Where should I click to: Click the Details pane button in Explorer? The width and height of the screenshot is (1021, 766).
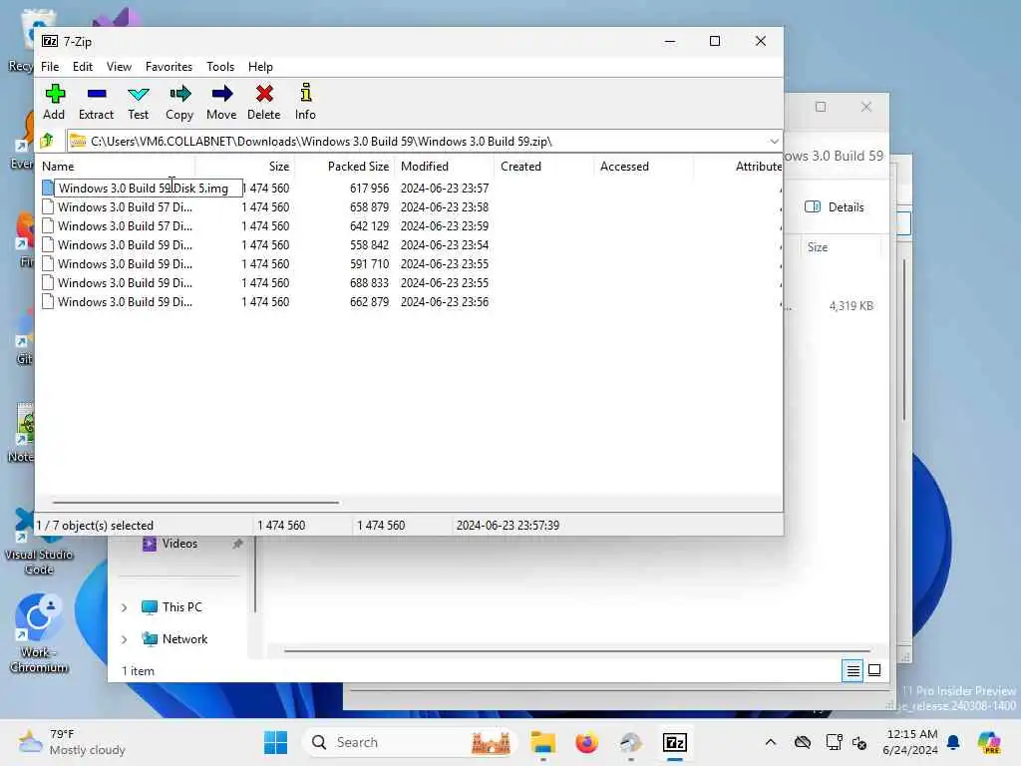tap(835, 207)
